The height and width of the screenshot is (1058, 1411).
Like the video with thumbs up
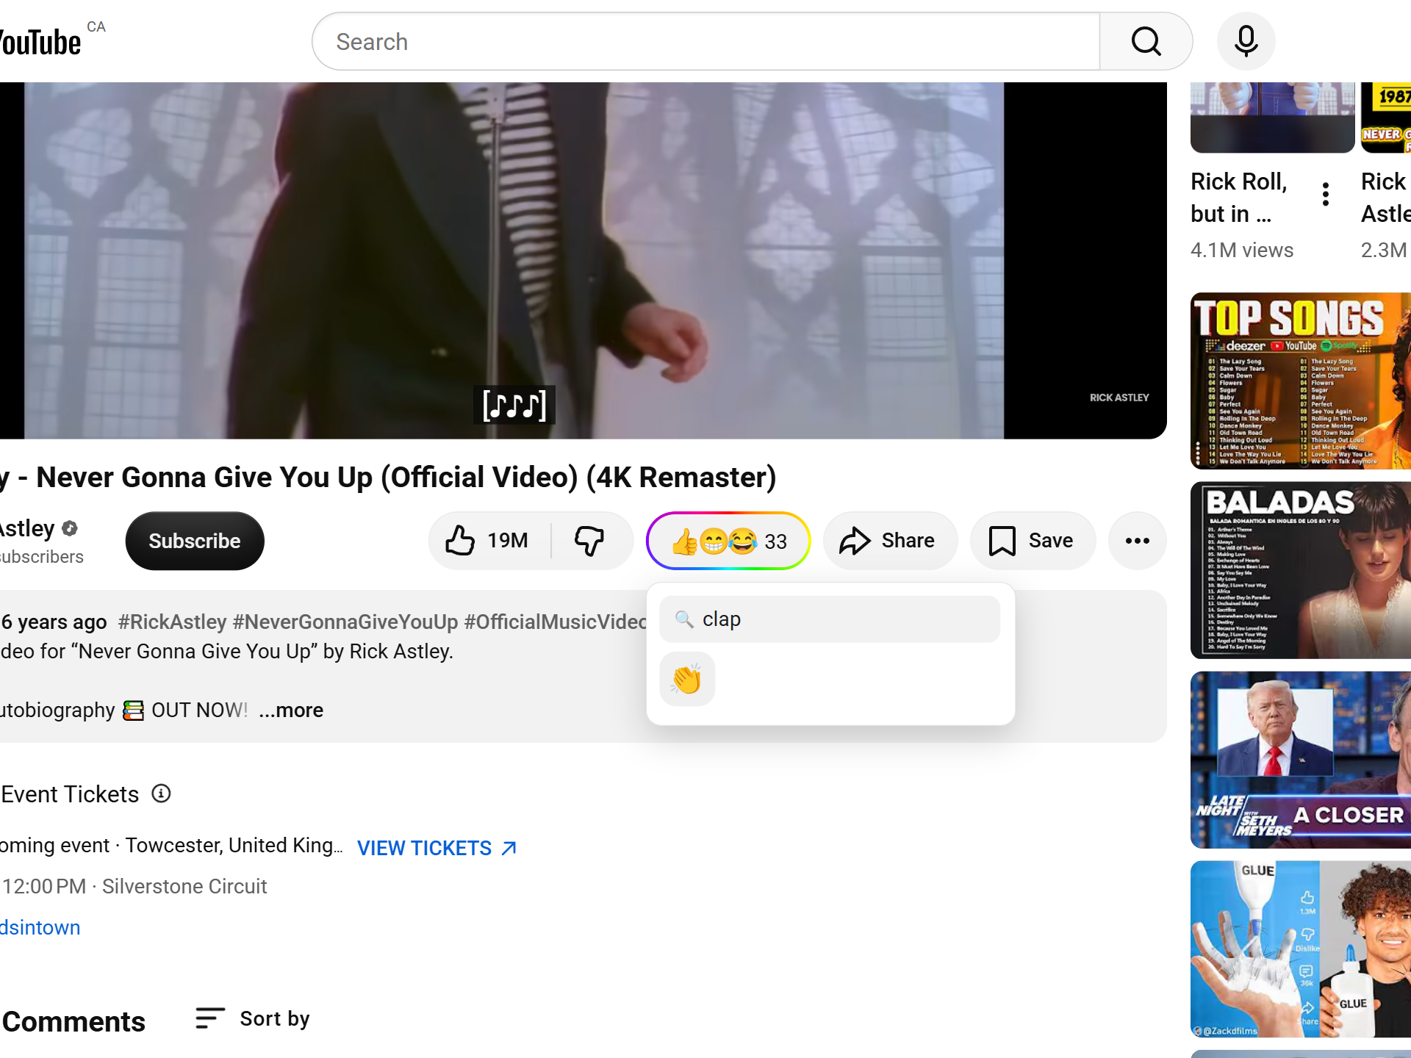click(x=488, y=541)
